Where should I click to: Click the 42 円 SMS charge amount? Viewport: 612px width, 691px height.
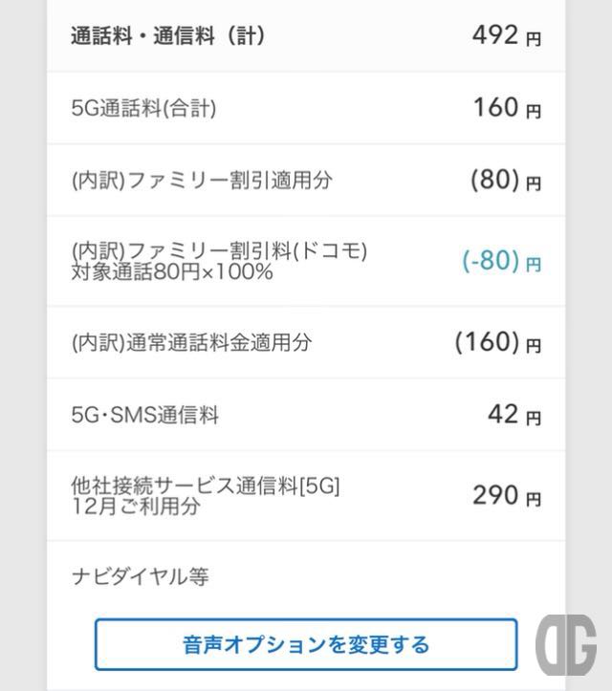[x=514, y=415]
